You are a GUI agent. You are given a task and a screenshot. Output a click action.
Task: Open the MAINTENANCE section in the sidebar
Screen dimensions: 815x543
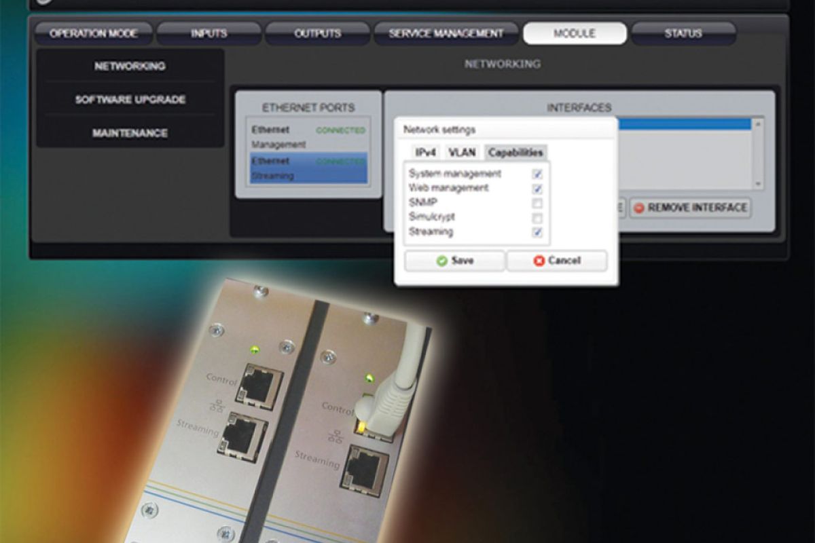point(130,133)
